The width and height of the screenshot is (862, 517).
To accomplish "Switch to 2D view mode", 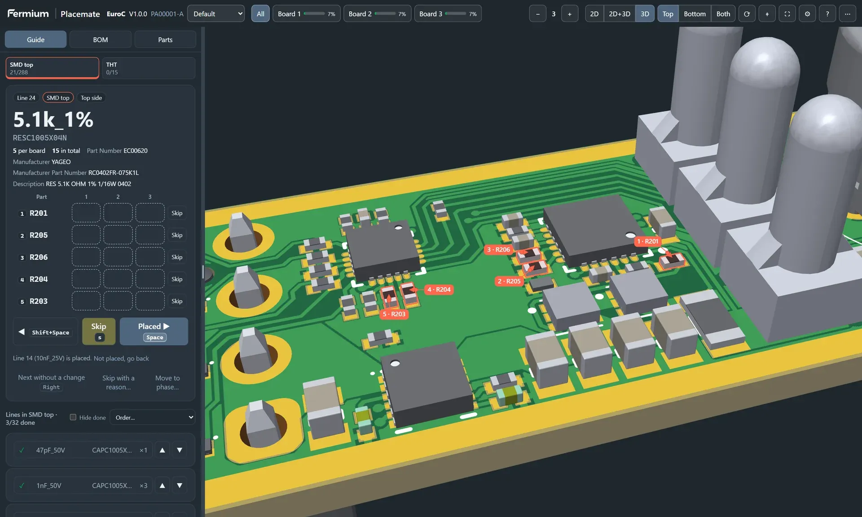I will [594, 14].
